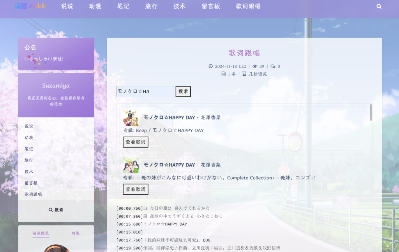Click the comment bubble icon in post meta
The height and width of the screenshot is (252, 399).
[x=273, y=66]
